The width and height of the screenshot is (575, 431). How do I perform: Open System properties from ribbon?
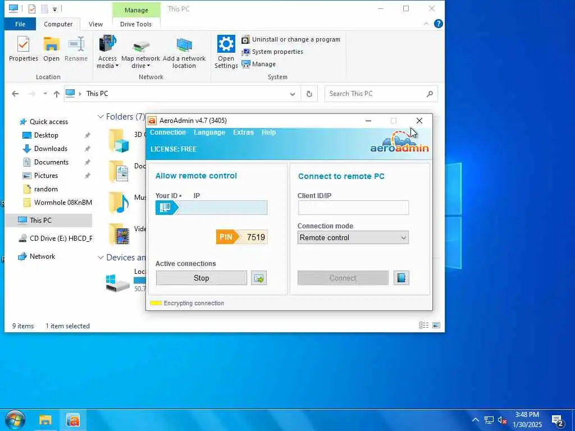click(x=272, y=52)
